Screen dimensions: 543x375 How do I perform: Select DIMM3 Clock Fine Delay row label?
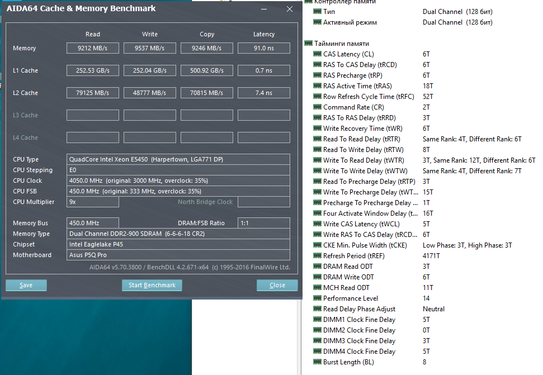tap(359, 341)
